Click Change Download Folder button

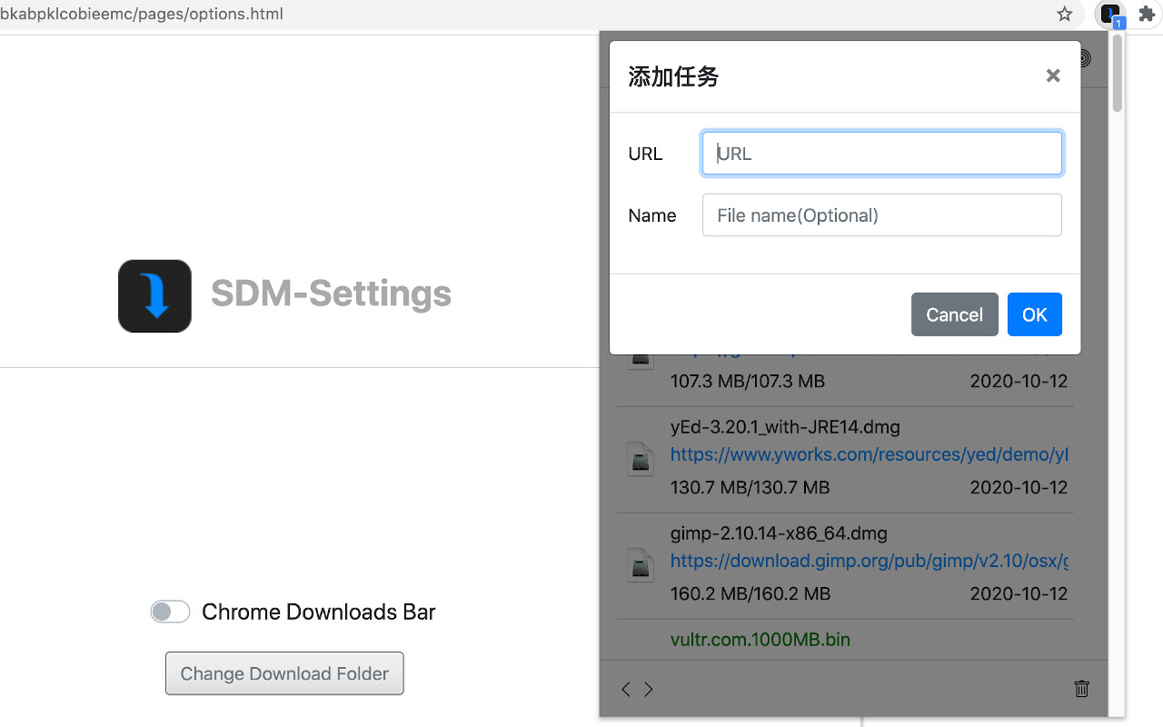tap(284, 673)
